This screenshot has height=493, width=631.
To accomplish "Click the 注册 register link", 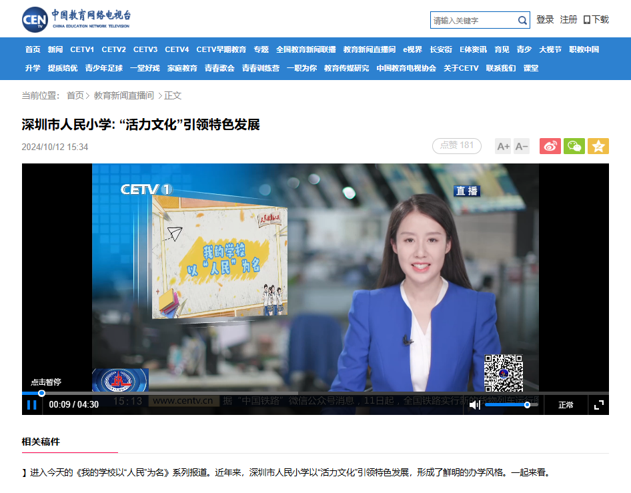I will pos(568,20).
